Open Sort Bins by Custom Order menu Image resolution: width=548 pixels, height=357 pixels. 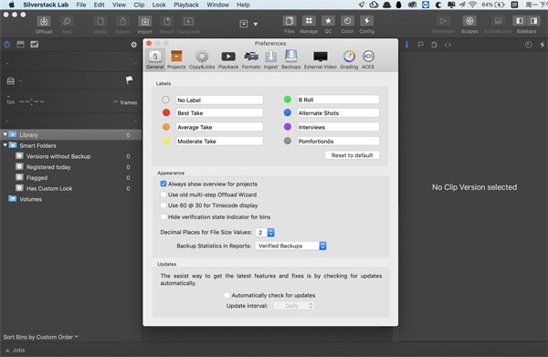coord(40,337)
